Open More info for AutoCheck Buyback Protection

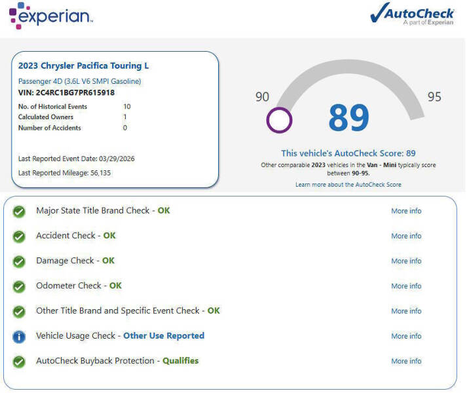(406, 362)
